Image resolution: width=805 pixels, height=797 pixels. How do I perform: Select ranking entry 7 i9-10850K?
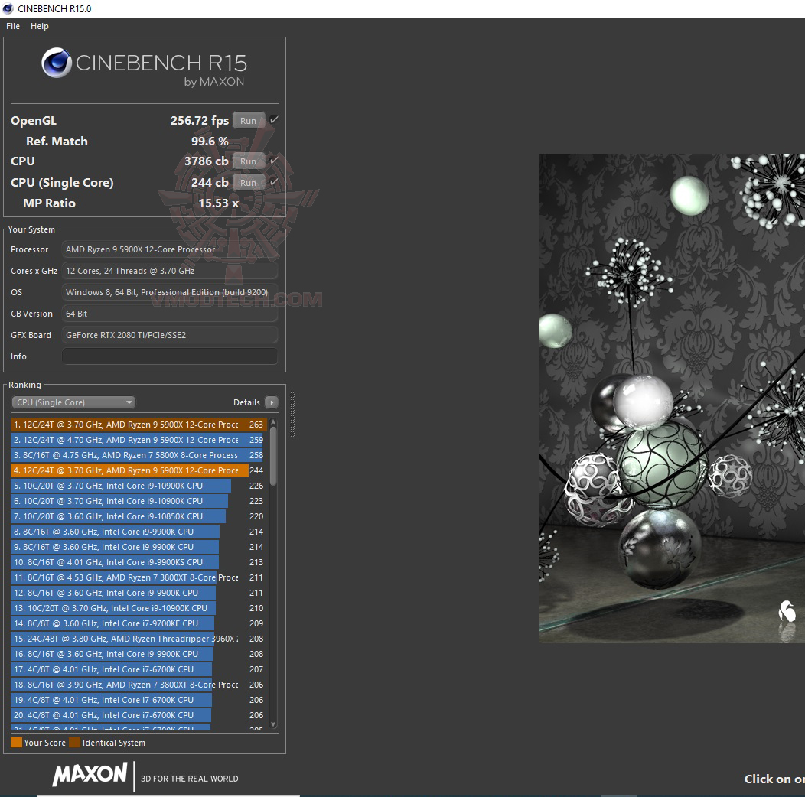(138, 516)
